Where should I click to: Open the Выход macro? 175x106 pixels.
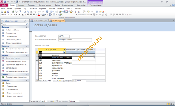click(x=8, y=83)
